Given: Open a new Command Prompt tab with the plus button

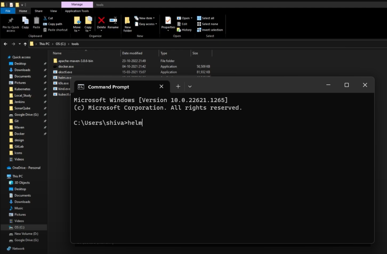Looking at the screenshot, I should point(178,86).
